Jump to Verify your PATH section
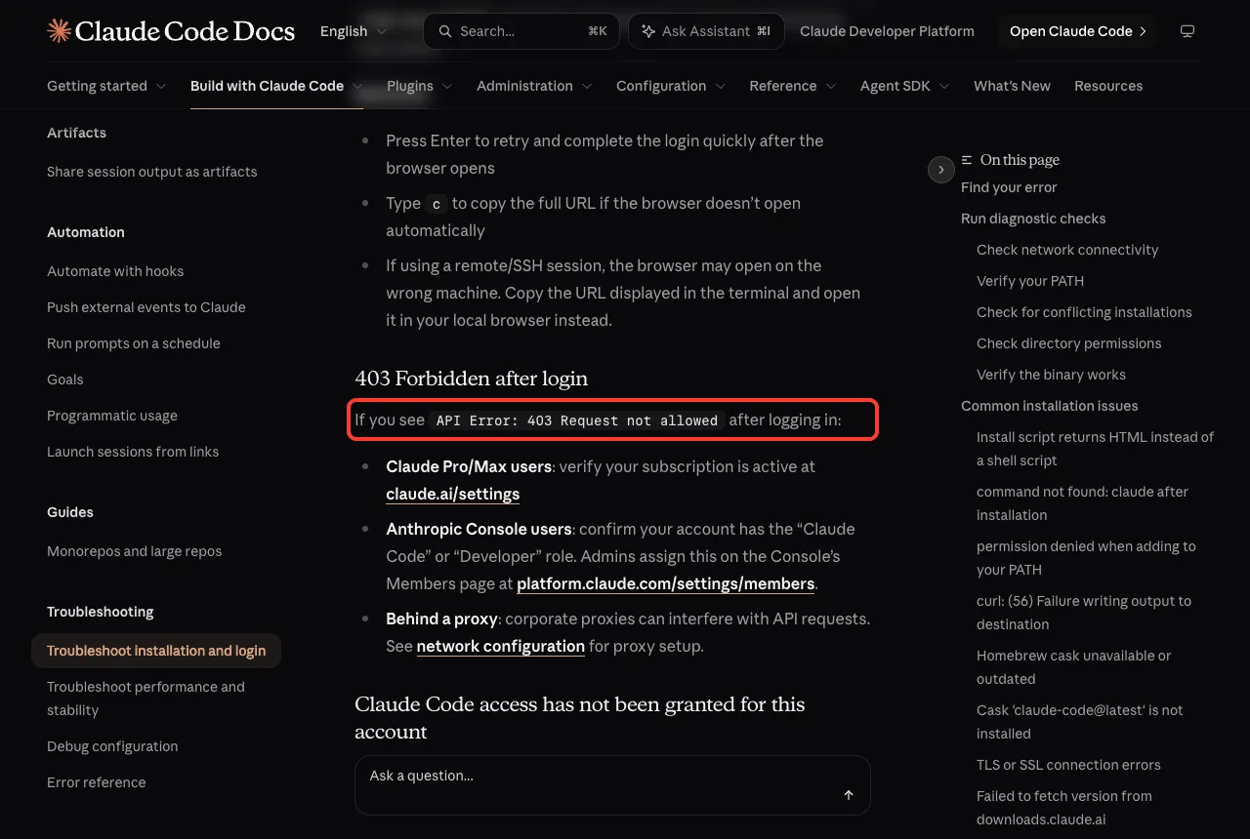Screen dimensions: 1250x839 [1030, 281]
